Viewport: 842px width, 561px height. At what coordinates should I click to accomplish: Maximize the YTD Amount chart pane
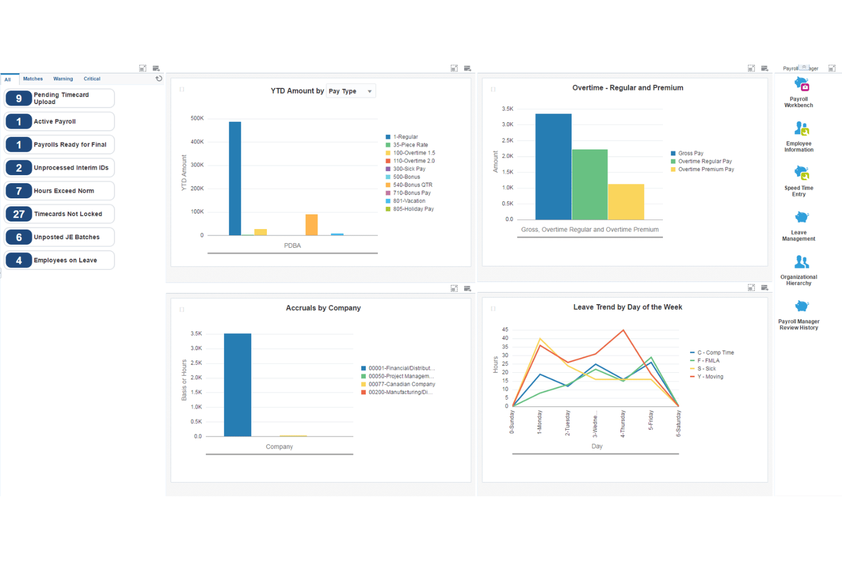(x=454, y=68)
